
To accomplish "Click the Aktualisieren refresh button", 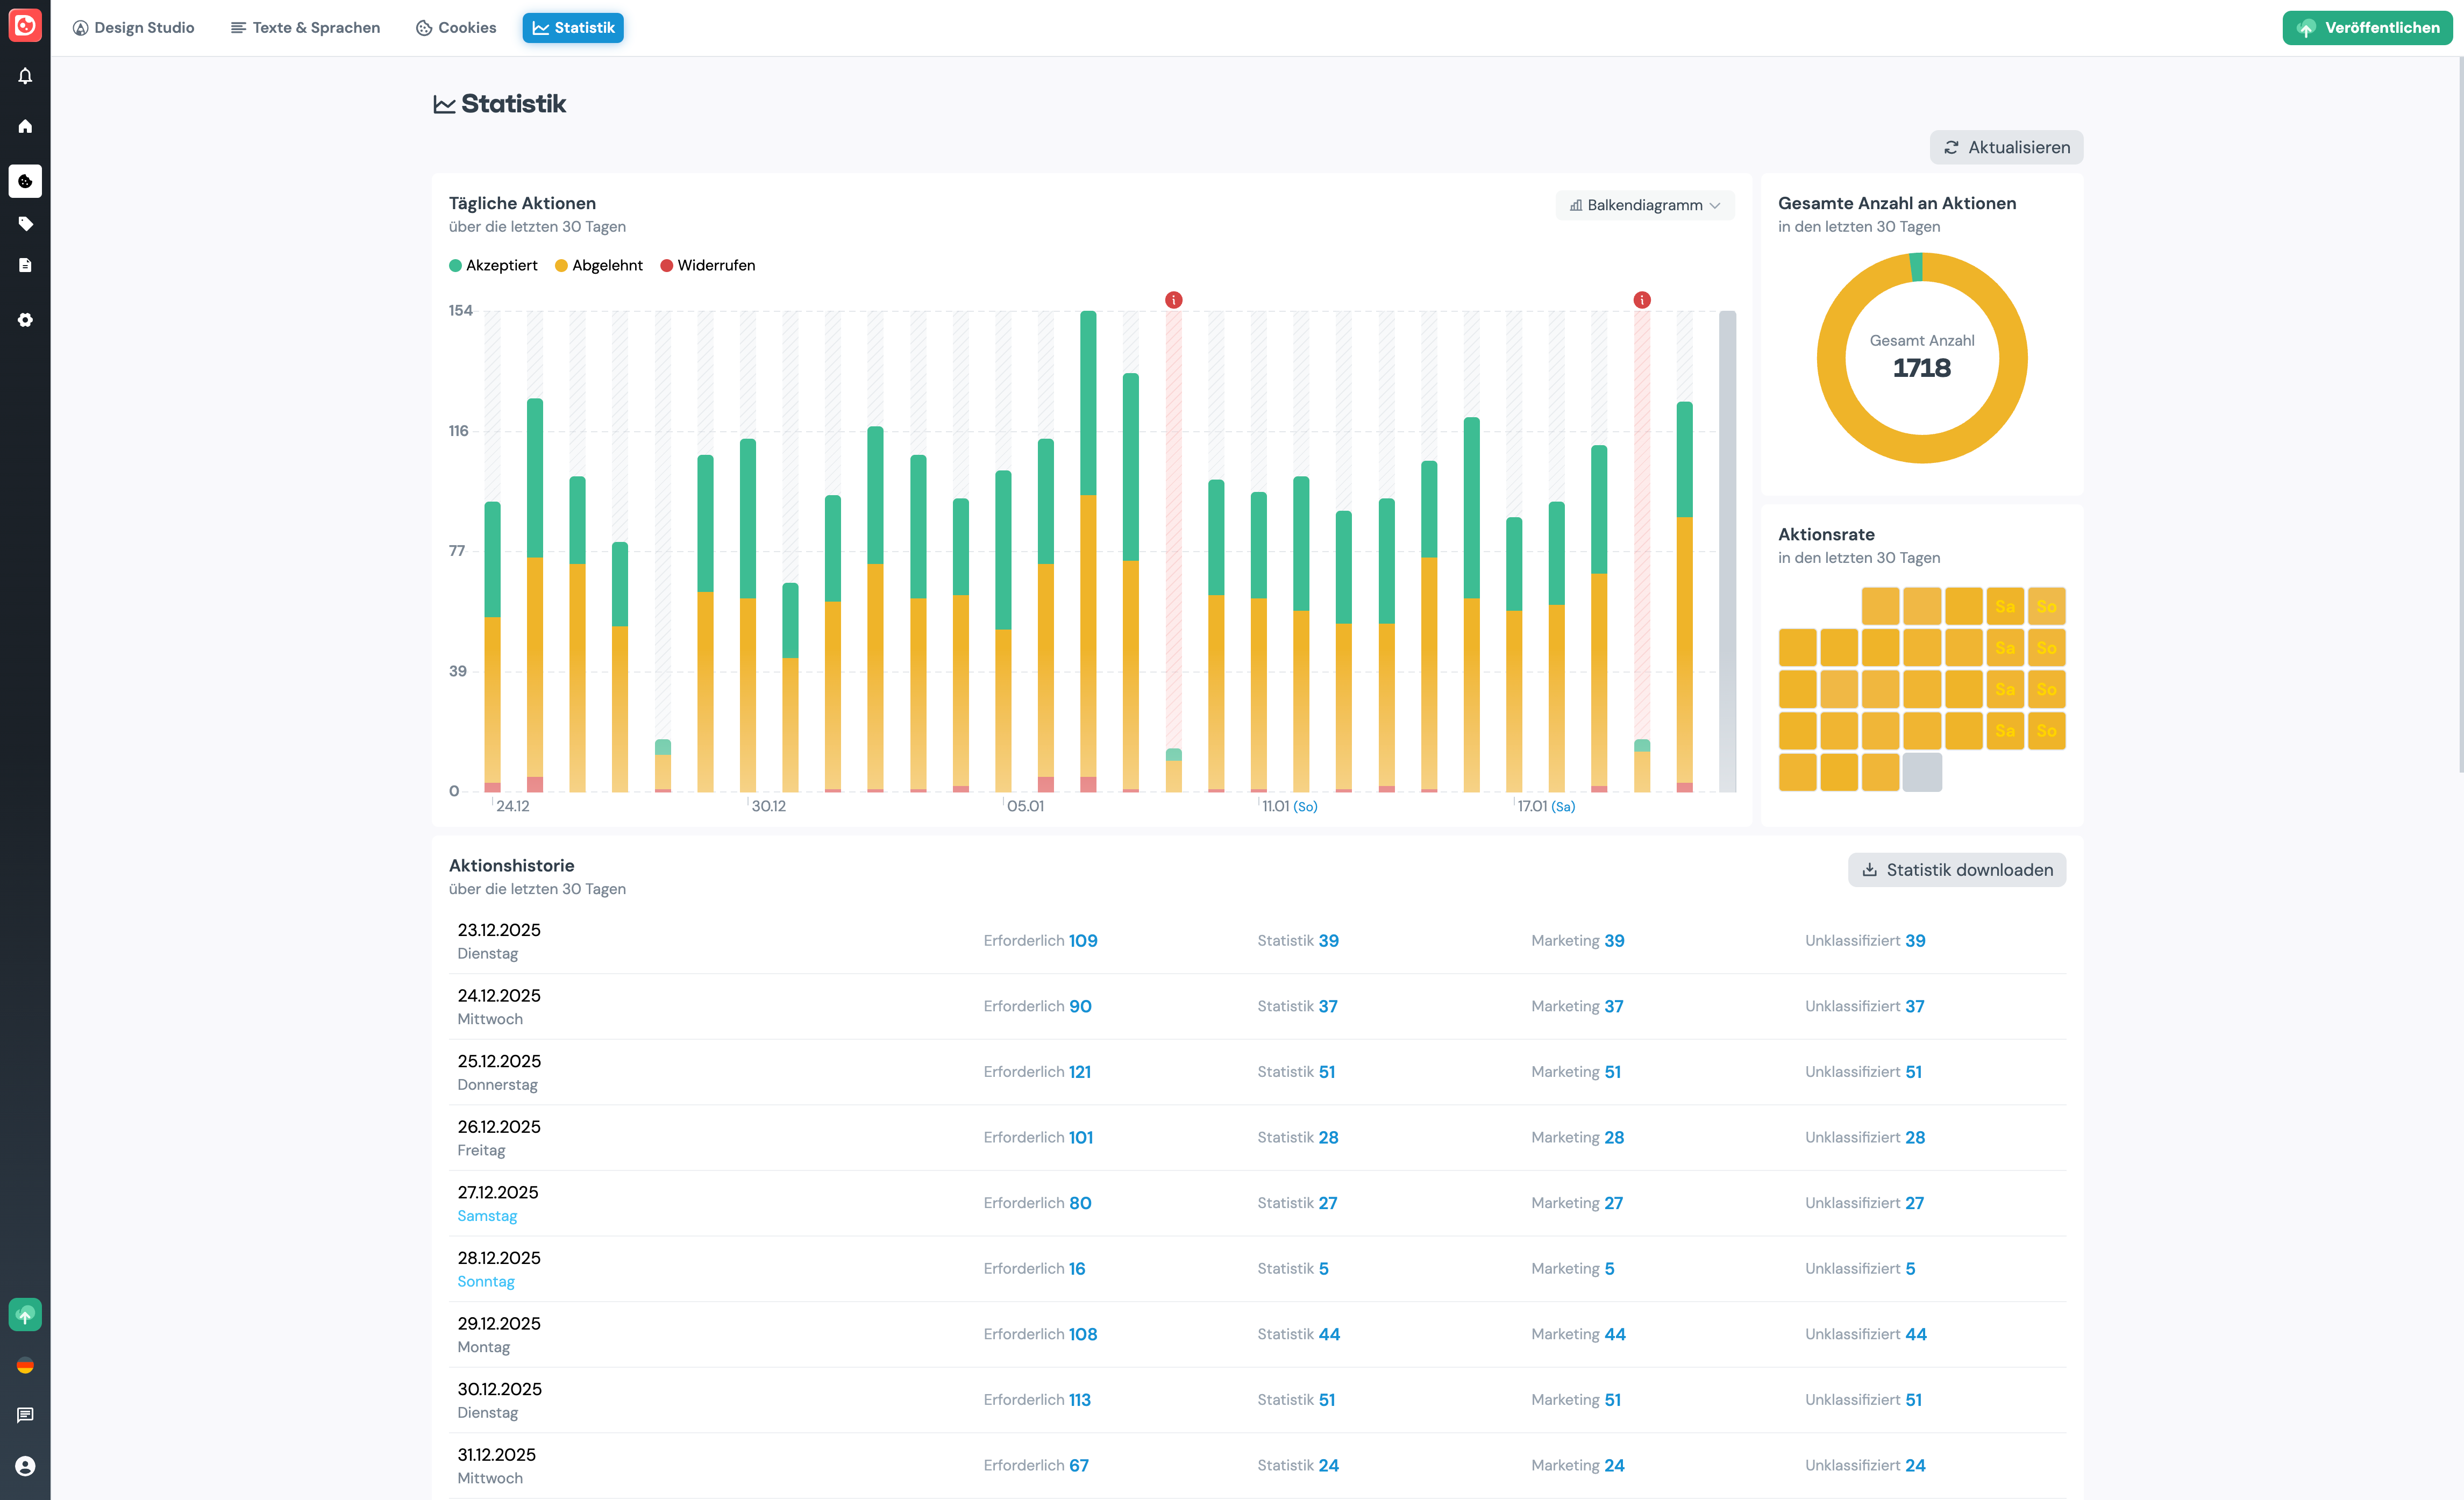I will [x=2006, y=147].
